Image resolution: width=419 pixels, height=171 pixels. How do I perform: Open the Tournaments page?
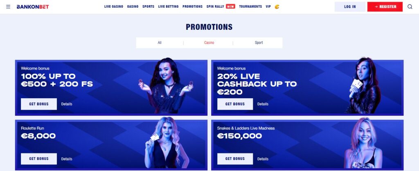(x=250, y=7)
